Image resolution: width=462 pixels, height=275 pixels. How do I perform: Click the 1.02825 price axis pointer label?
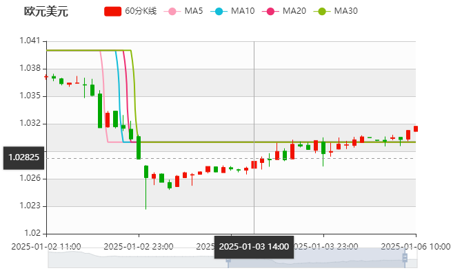(x=23, y=157)
